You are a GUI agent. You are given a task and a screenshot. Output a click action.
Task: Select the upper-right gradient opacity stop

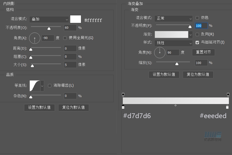point(228,94)
